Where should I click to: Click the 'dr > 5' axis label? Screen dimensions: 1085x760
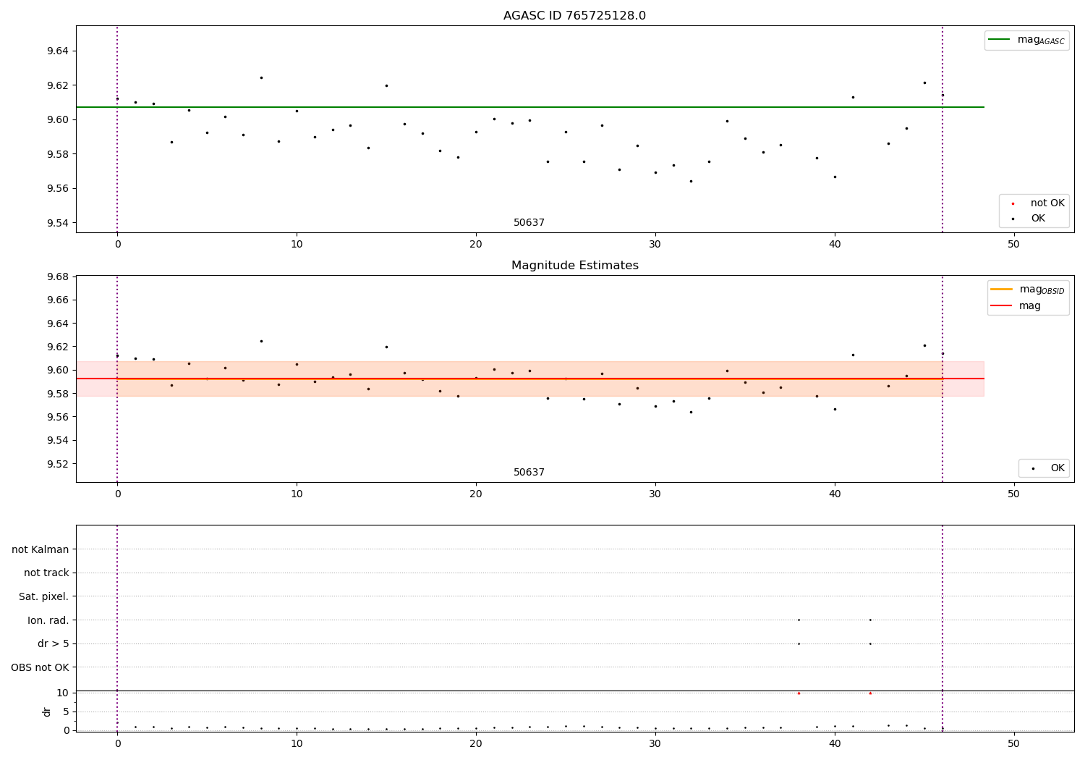click(54, 643)
